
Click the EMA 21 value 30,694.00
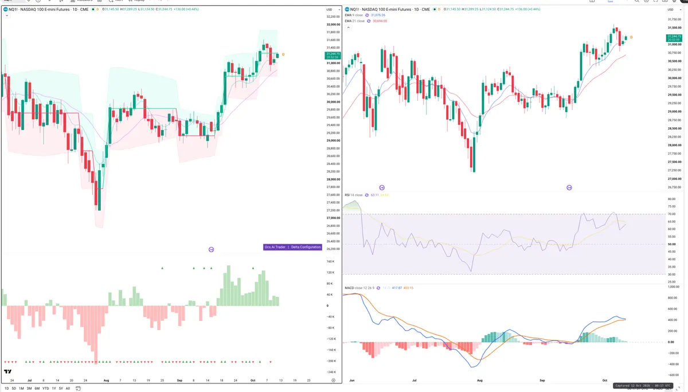click(380, 21)
